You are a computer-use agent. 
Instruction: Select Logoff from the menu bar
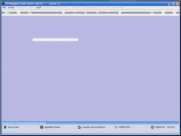coord(38,7)
